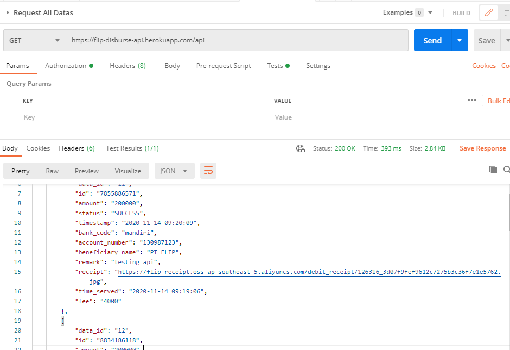Open the Pre-request Script tab
Viewport: 510px width, 350px height.
click(x=224, y=66)
